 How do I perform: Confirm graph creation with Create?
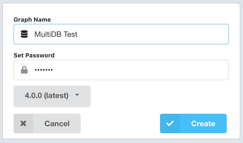pos(193,123)
